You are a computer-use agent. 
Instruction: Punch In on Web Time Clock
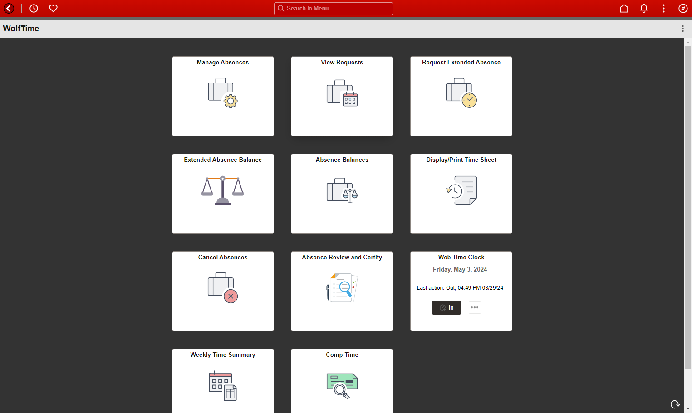point(447,307)
